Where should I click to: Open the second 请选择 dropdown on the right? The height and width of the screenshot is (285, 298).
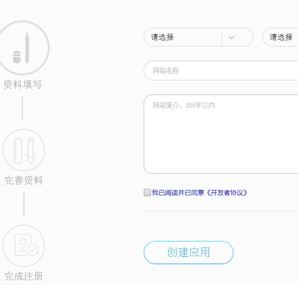280,37
